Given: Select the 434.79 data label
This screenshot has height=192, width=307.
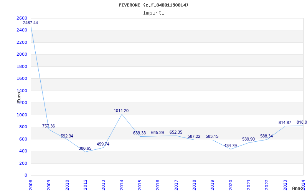Looking at the screenshot, I should 231,146.
